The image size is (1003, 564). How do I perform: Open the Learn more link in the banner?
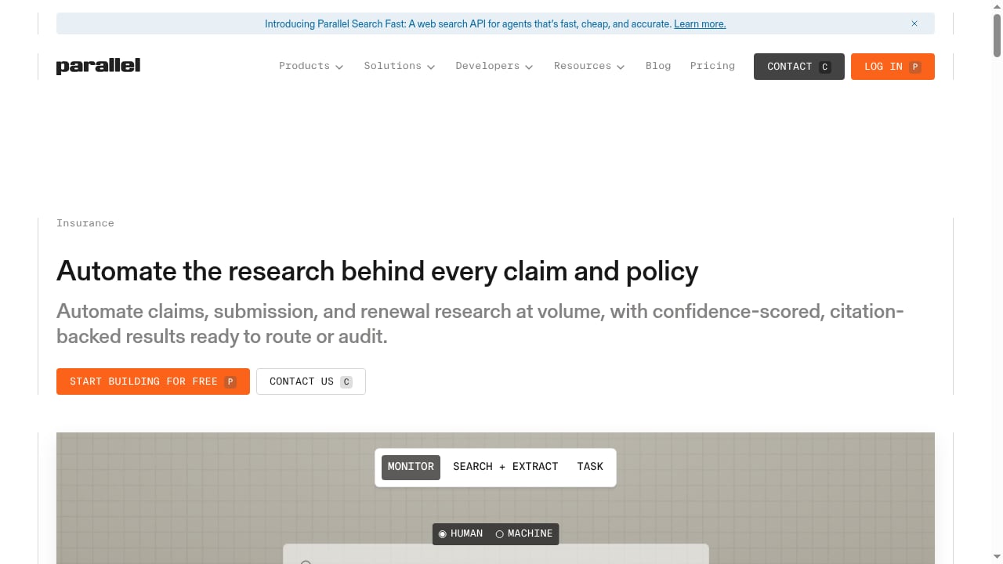tap(700, 23)
